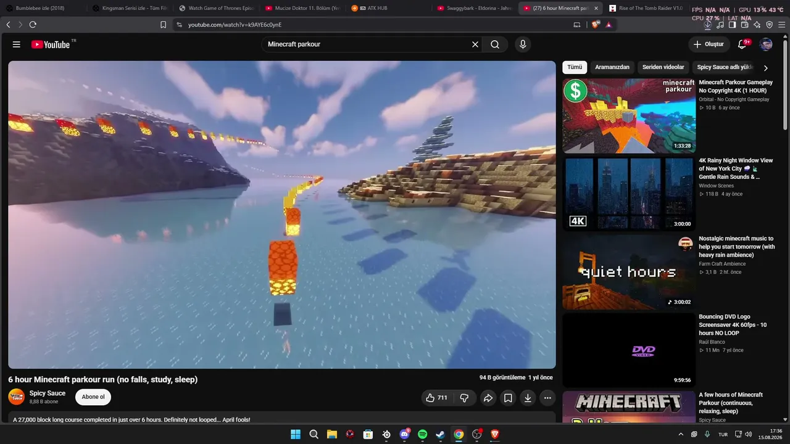Save video to a playlist

[x=508, y=398]
